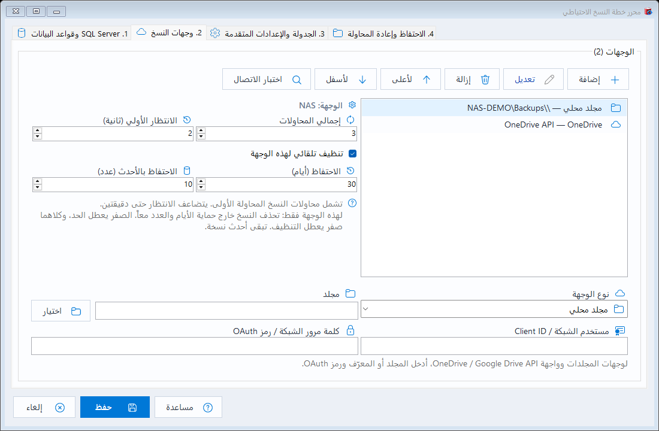The image size is (659, 431).
Task: Decrease الاحتفاظ بالأحدث count with down arrow
Action: click(x=38, y=187)
